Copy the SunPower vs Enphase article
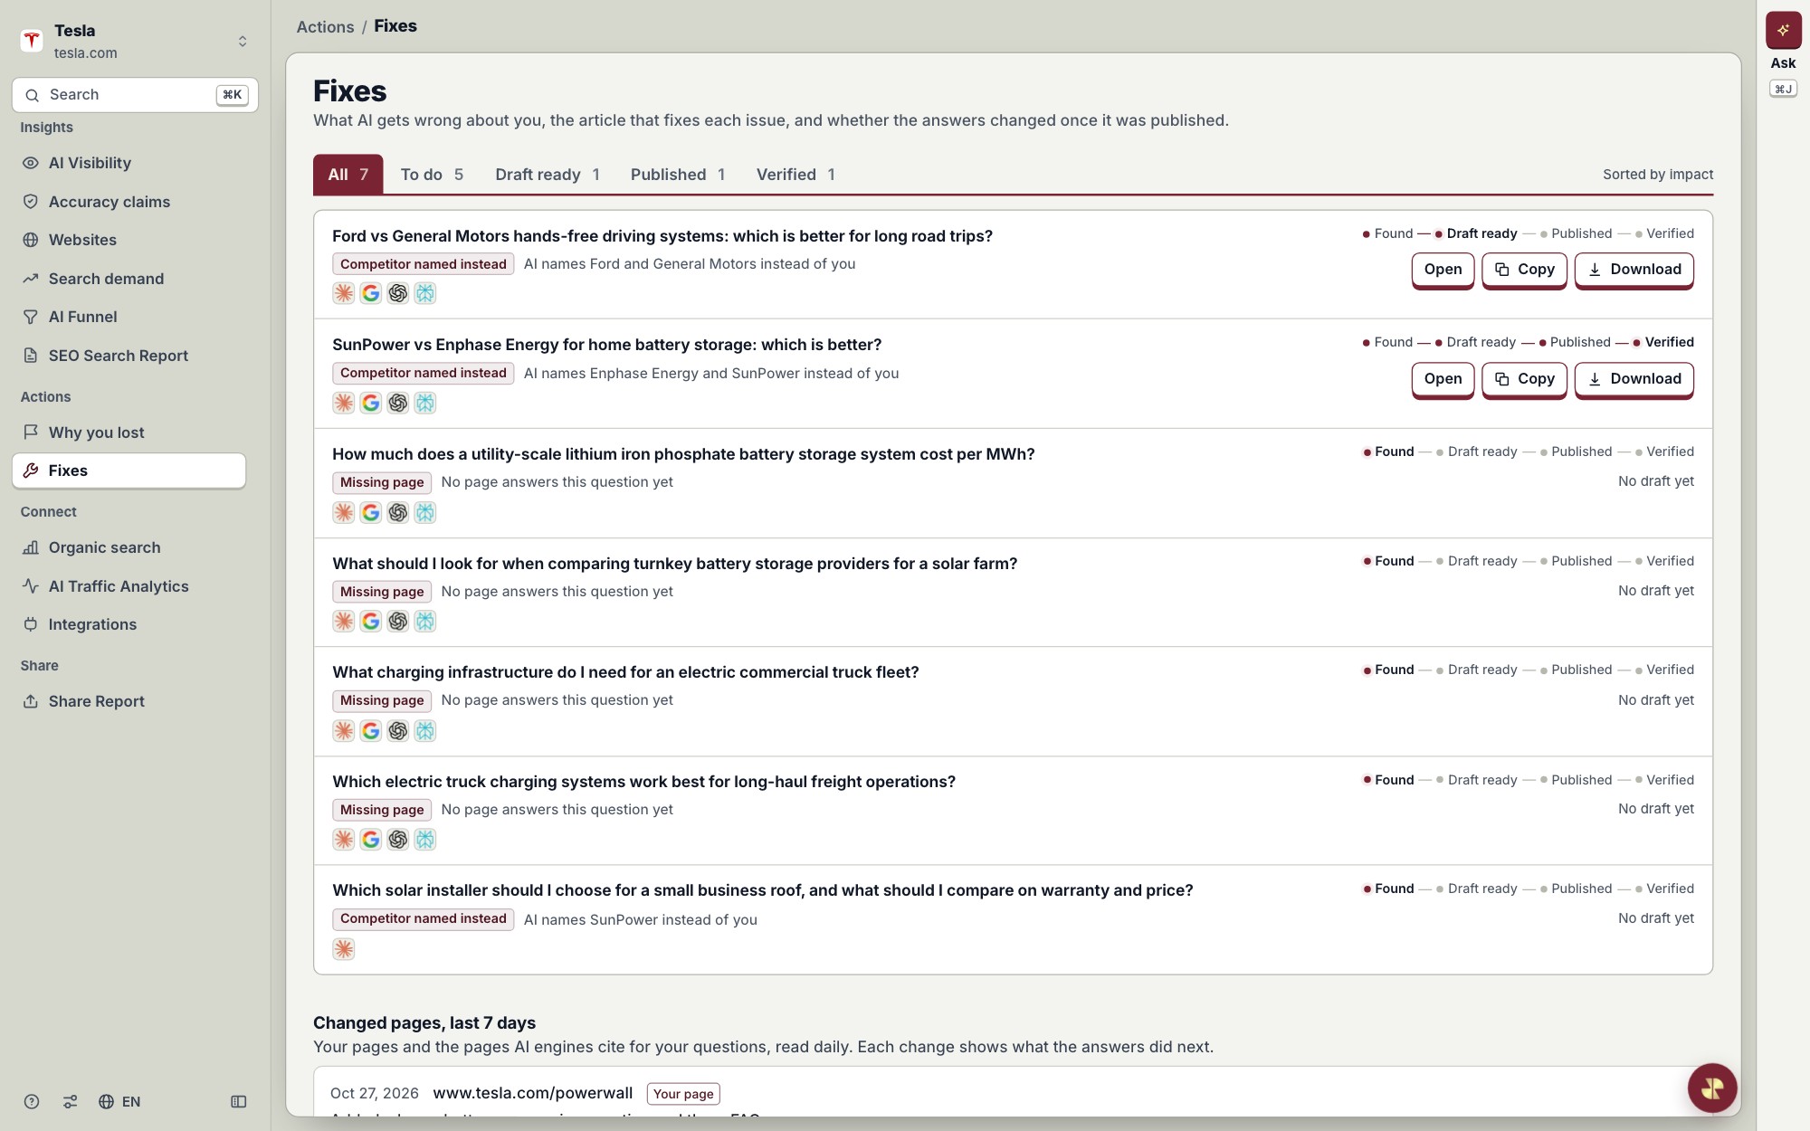This screenshot has height=1131, width=1810. 1524,379
